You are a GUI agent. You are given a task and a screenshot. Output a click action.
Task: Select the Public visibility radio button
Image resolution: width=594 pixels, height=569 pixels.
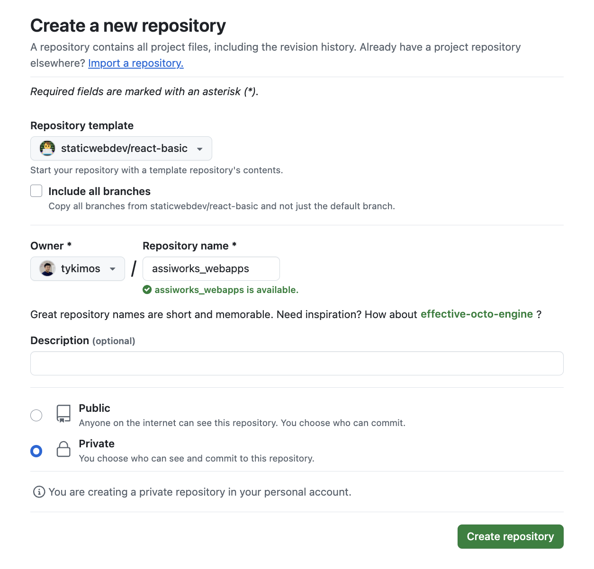36,416
